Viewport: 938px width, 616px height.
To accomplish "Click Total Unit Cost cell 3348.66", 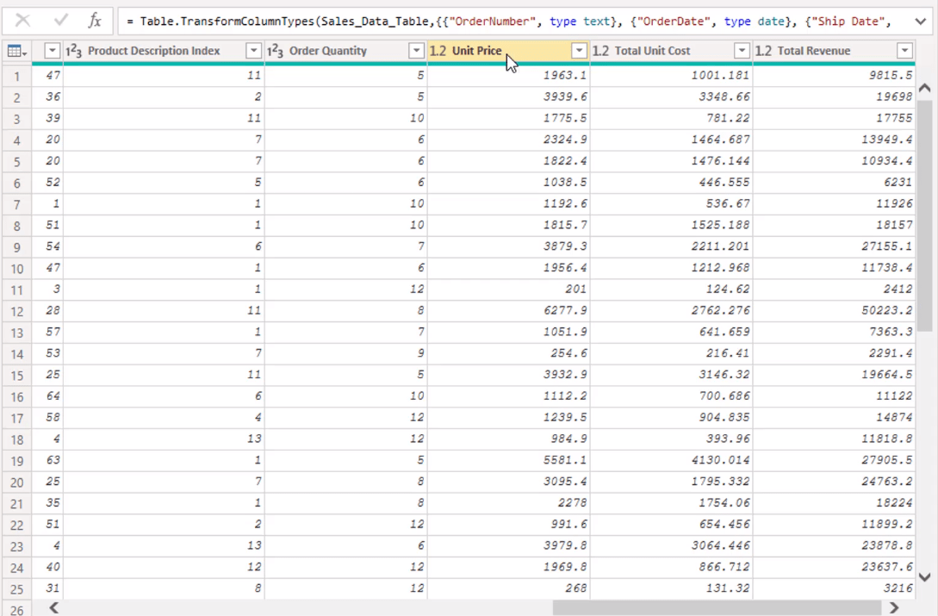I will (671, 97).
